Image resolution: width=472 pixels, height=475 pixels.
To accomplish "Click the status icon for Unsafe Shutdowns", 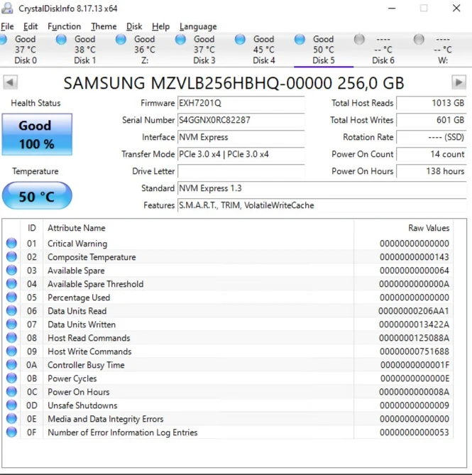I will (11, 405).
